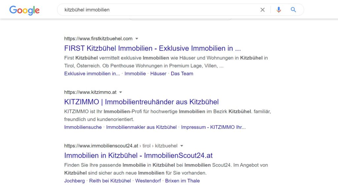Viewport: 338px width, 191px height.
Task: Open the 'Reith bei Kitzbühel' sitelink
Action: 110,181
